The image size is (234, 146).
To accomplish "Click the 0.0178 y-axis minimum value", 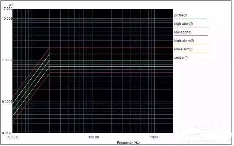I will click(x=7, y=133).
